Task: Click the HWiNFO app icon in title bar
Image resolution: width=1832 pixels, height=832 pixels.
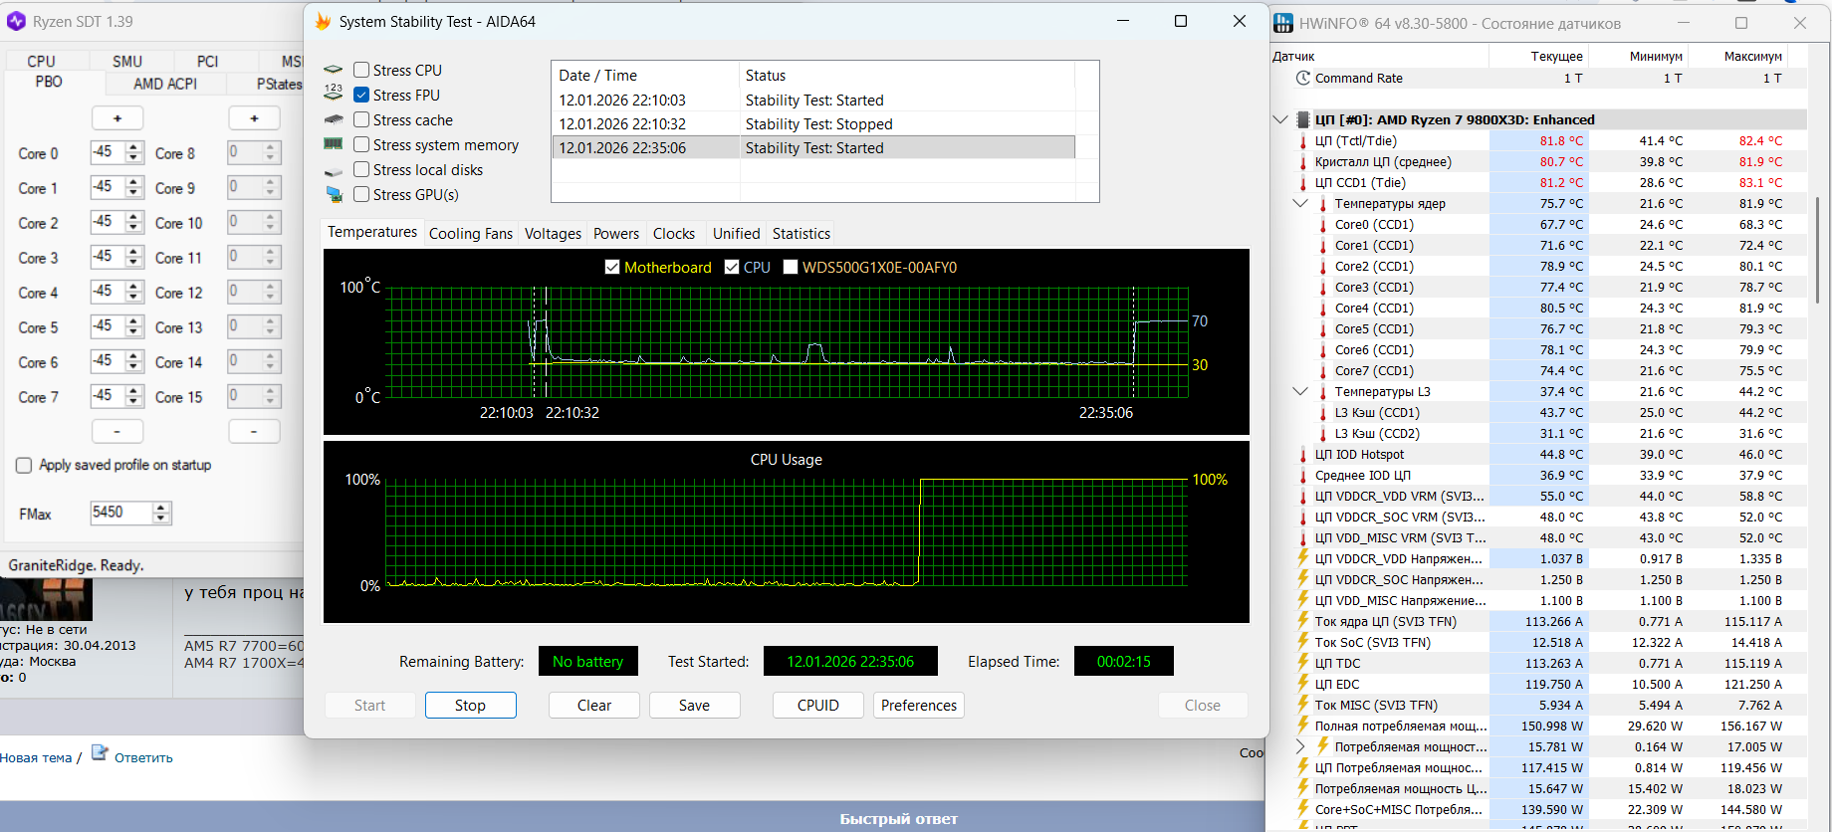Action: (x=1284, y=23)
